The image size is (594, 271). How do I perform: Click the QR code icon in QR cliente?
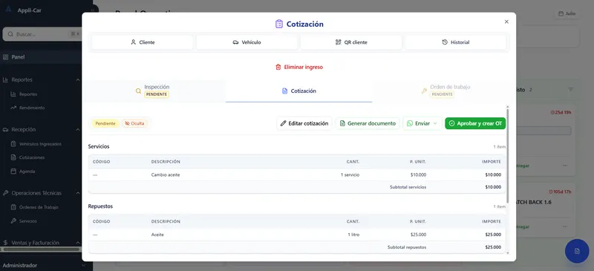tap(339, 42)
